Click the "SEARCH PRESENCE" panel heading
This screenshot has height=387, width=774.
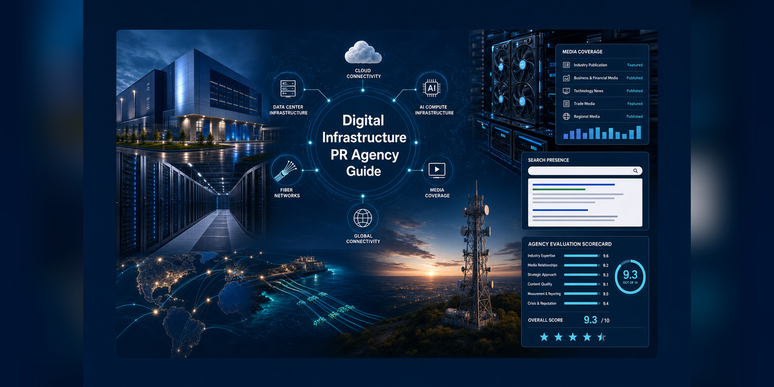(550, 159)
